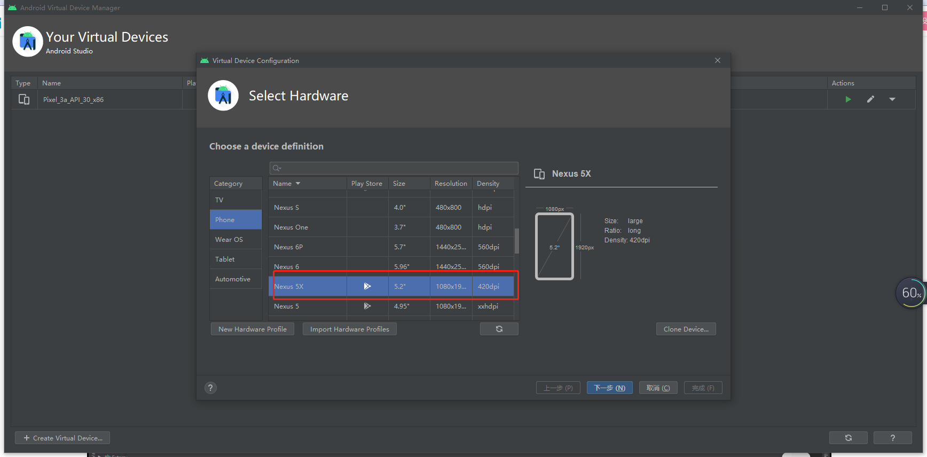Click the Category column header
Image resolution: width=927 pixels, height=457 pixels.
point(235,184)
